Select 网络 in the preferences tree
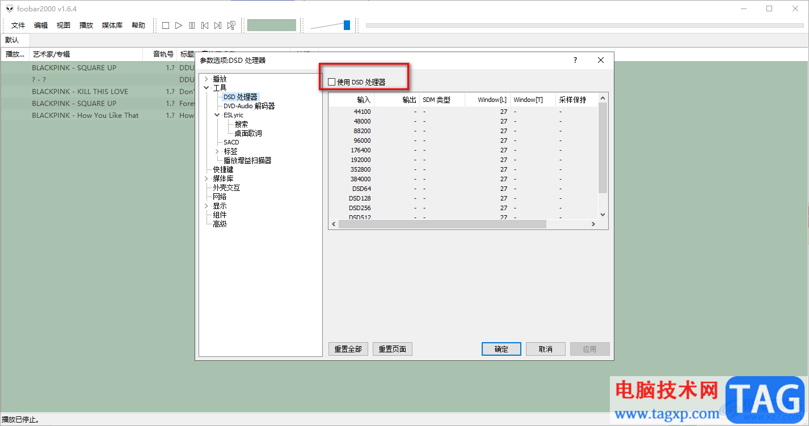The image size is (809, 426). tap(220, 197)
